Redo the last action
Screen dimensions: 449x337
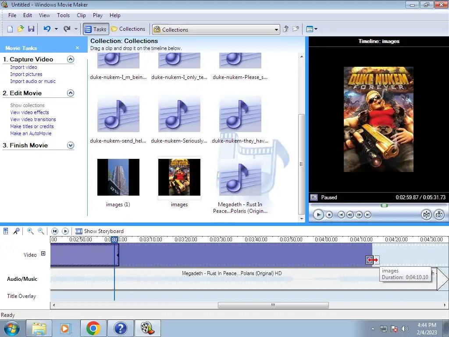click(67, 29)
